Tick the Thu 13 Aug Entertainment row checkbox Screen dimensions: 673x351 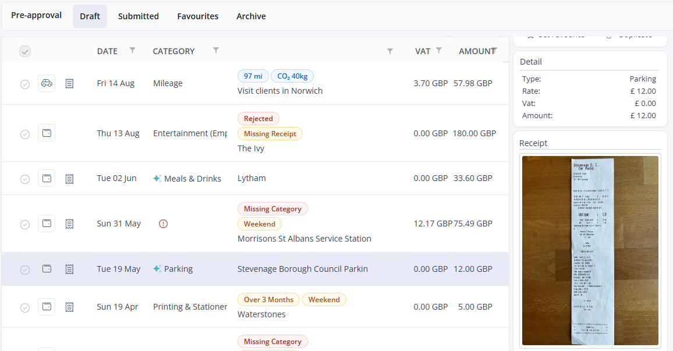25,134
